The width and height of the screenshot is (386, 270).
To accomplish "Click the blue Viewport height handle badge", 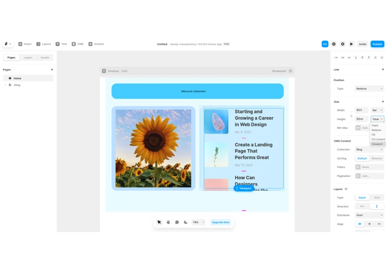I will [x=244, y=189].
